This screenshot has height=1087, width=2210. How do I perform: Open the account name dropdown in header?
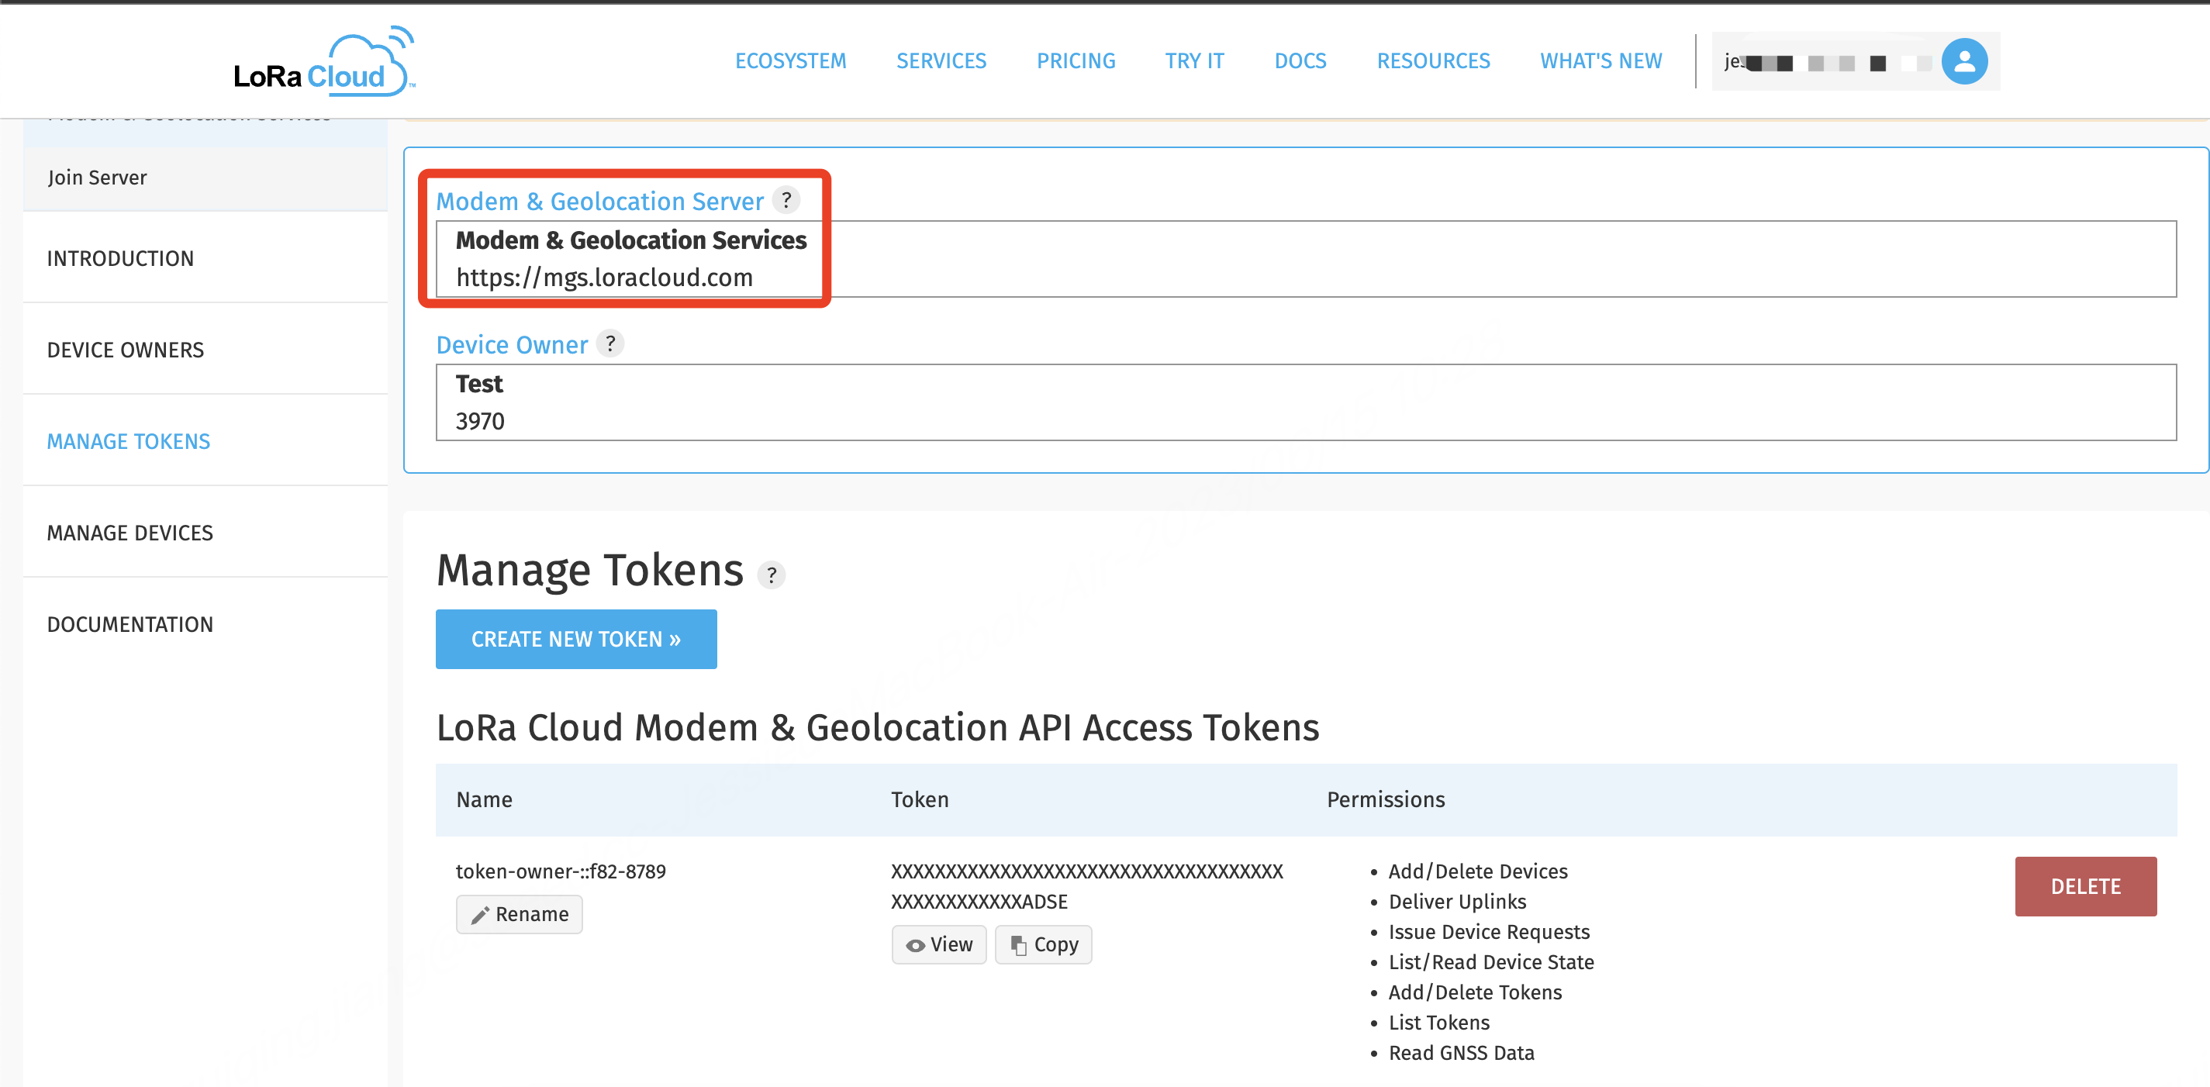1828,62
